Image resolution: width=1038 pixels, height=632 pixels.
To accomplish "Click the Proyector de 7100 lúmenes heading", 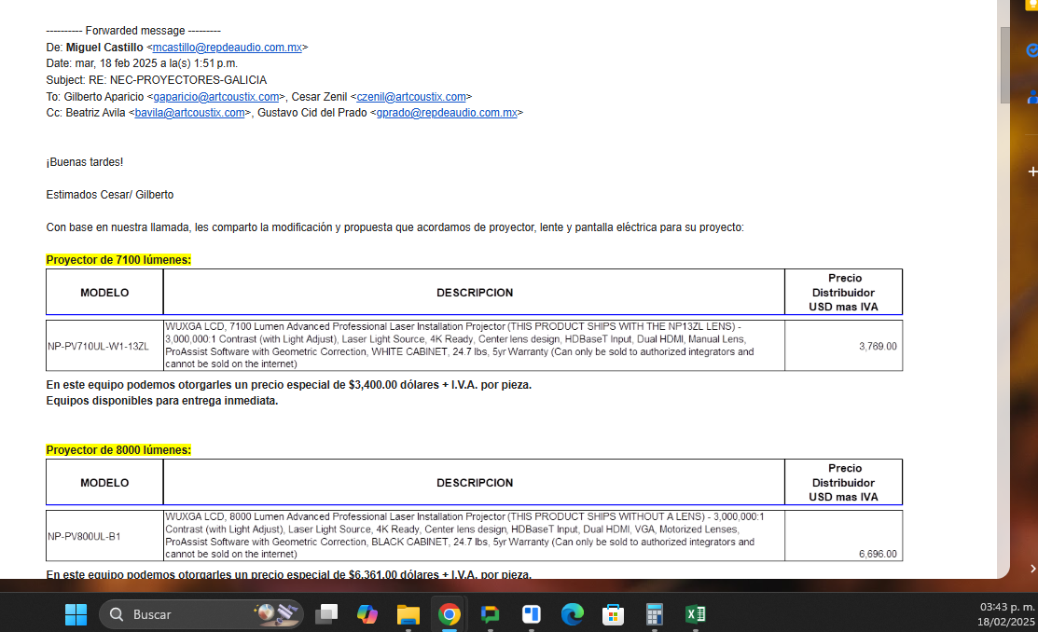I will coord(118,259).
